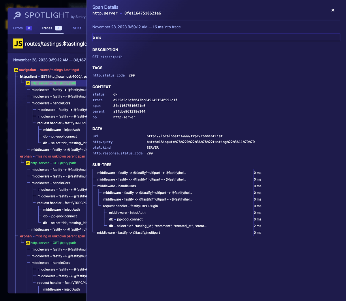
Task: Click the 5 ms span duration bar
Action: click(216, 38)
